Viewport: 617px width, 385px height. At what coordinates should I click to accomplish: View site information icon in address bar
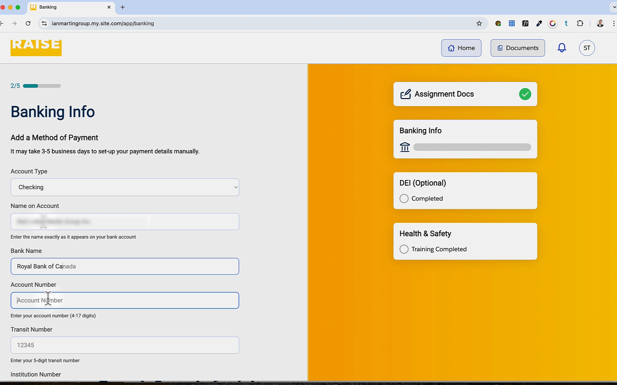click(x=44, y=24)
